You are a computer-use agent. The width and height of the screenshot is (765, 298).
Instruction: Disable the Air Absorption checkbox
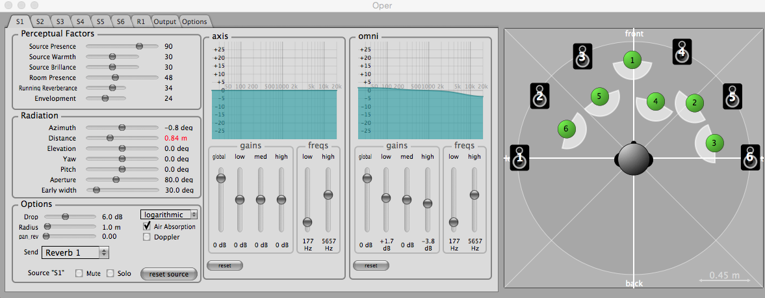pos(147,226)
